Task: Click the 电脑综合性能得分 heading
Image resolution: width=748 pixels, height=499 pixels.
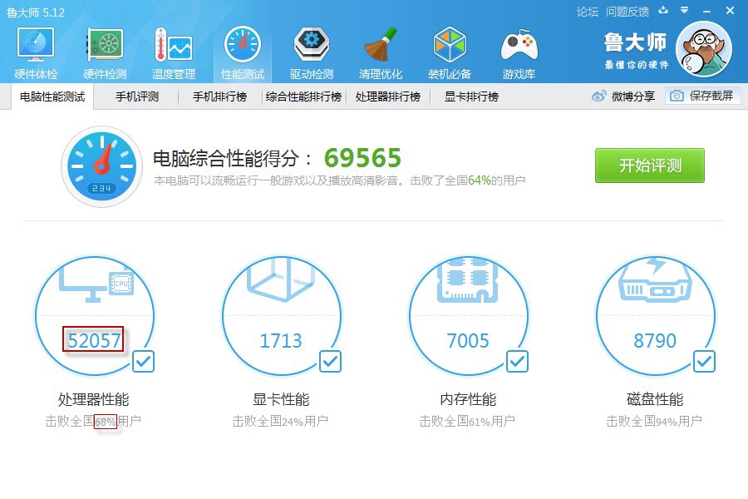Action: click(x=233, y=158)
